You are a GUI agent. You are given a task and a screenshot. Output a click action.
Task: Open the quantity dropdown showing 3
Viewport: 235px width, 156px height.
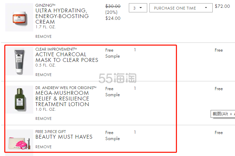(138, 8)
